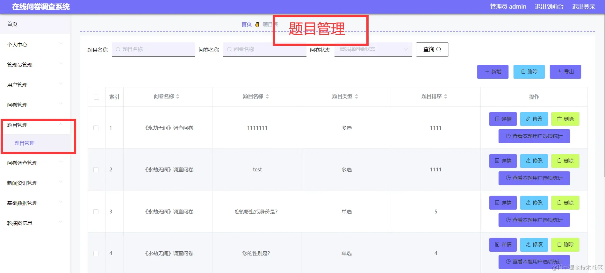Open 详情 for 您的职业或身份是? row
This screenshot has width=605, height=273.
pos(503,203)
